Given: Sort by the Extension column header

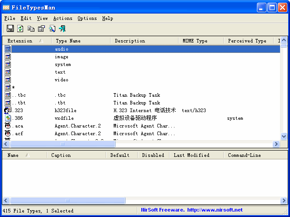Looking at the screenshot, I should click(27, 41).
